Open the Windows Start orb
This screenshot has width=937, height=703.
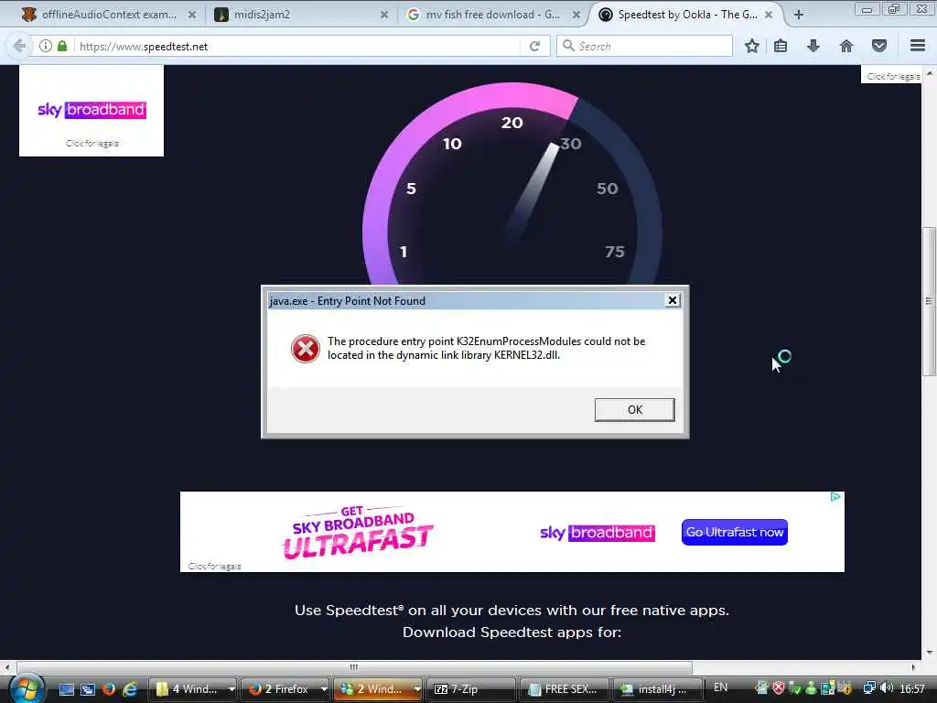27,688
